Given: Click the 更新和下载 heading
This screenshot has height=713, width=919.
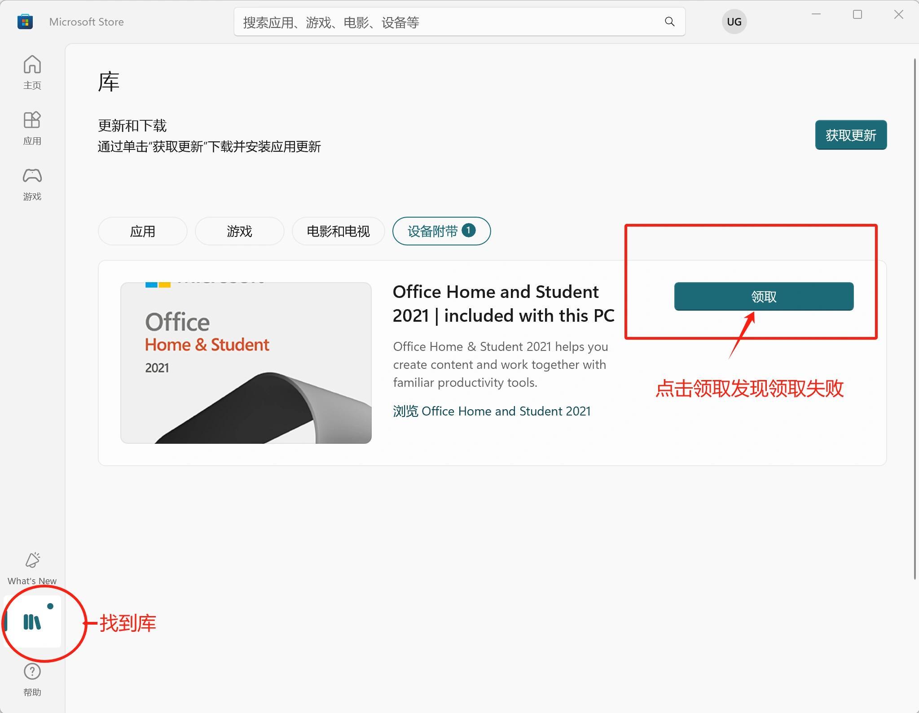Looking at the screenshot, I should 132,126.
